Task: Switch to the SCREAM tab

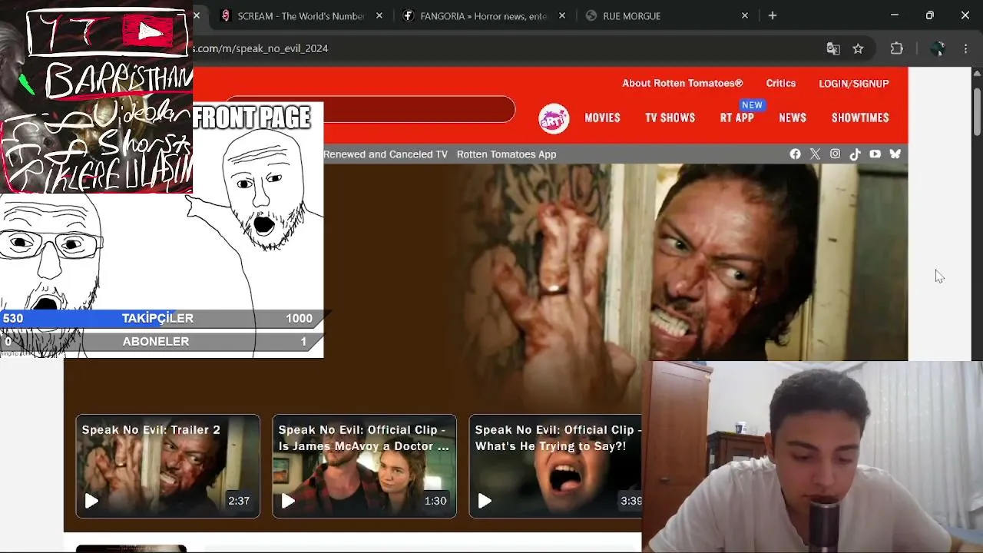Action: [x=300, y=15]
